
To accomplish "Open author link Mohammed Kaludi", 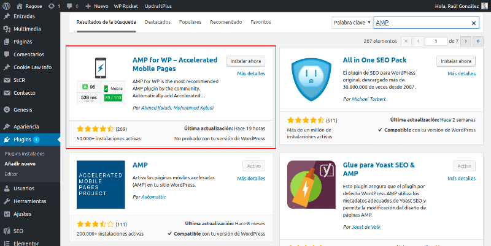I will pyautogui.click(x=193, y=108).
